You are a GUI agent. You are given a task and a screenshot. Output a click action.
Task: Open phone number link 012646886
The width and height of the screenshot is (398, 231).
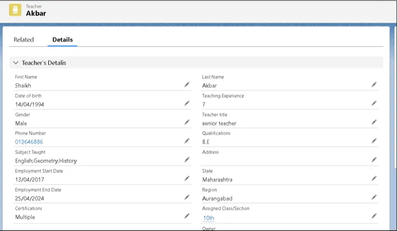click(x=29, y=142)
